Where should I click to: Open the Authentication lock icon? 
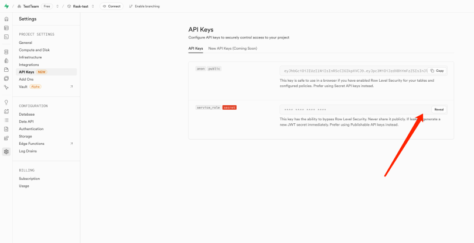pyautogui.click(x=6, y=60)
